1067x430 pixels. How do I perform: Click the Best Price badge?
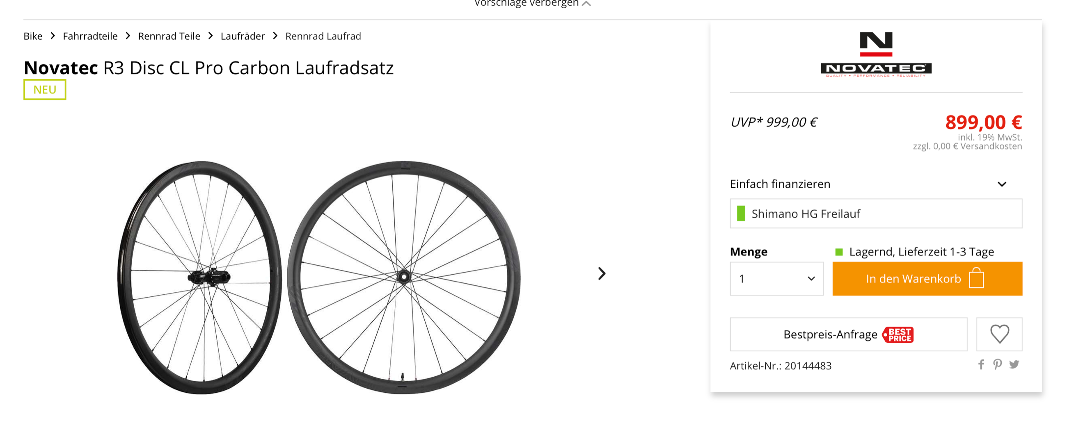[x=898, y=334]
